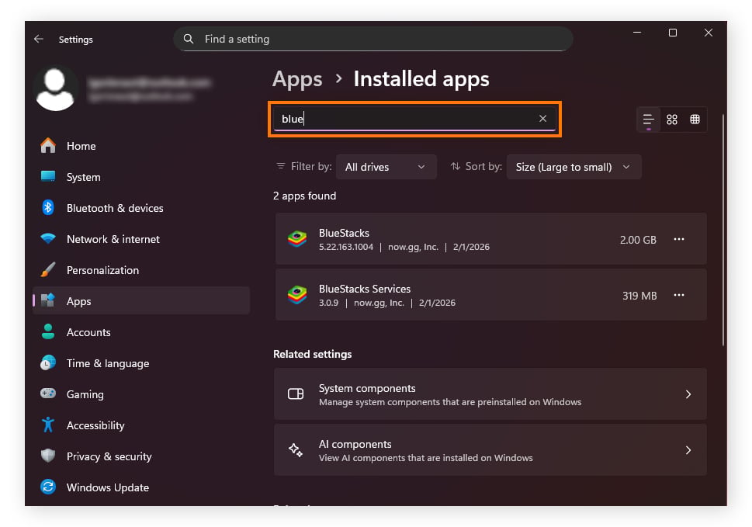Go back with the arrow beside Settings
This screenshot has height=527, width=752.
coord(39,39)
